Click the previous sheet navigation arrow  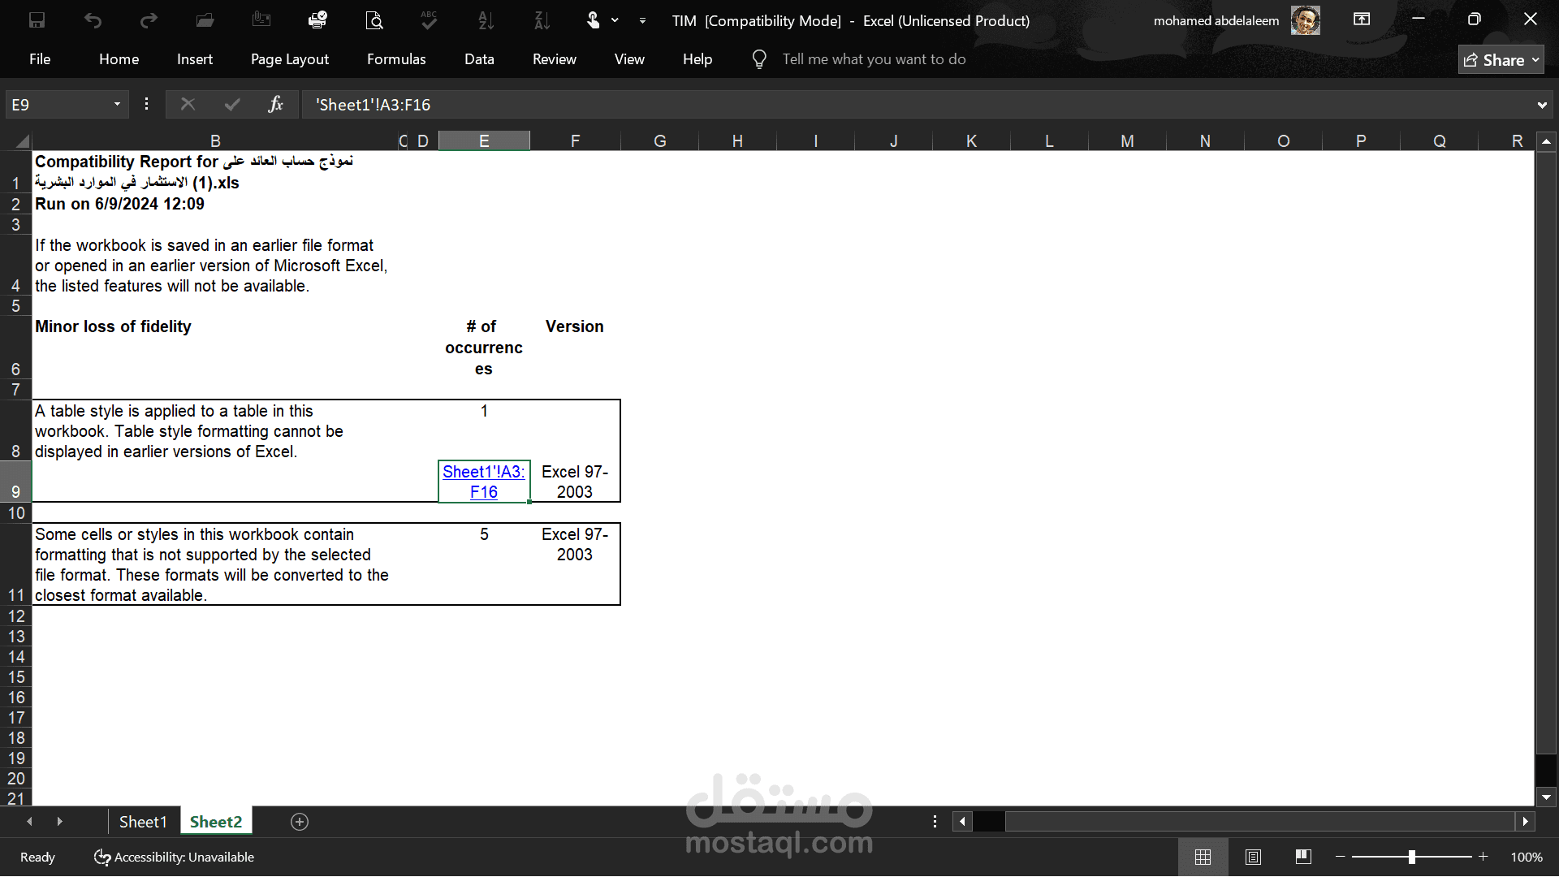30,822
